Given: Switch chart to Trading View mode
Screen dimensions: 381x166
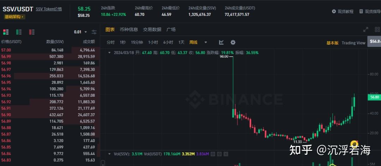Looking at the screenshot, I should pos(353,43).
